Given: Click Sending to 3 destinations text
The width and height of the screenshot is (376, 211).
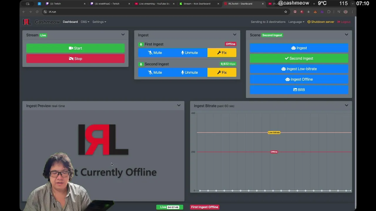Looking at the screenshot, I should (268, 22).
